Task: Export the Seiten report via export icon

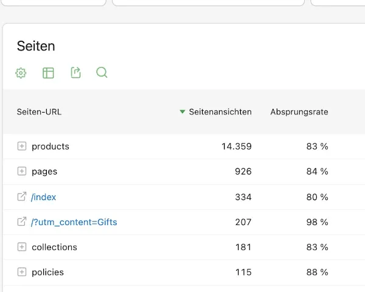Action: (75, 72)
